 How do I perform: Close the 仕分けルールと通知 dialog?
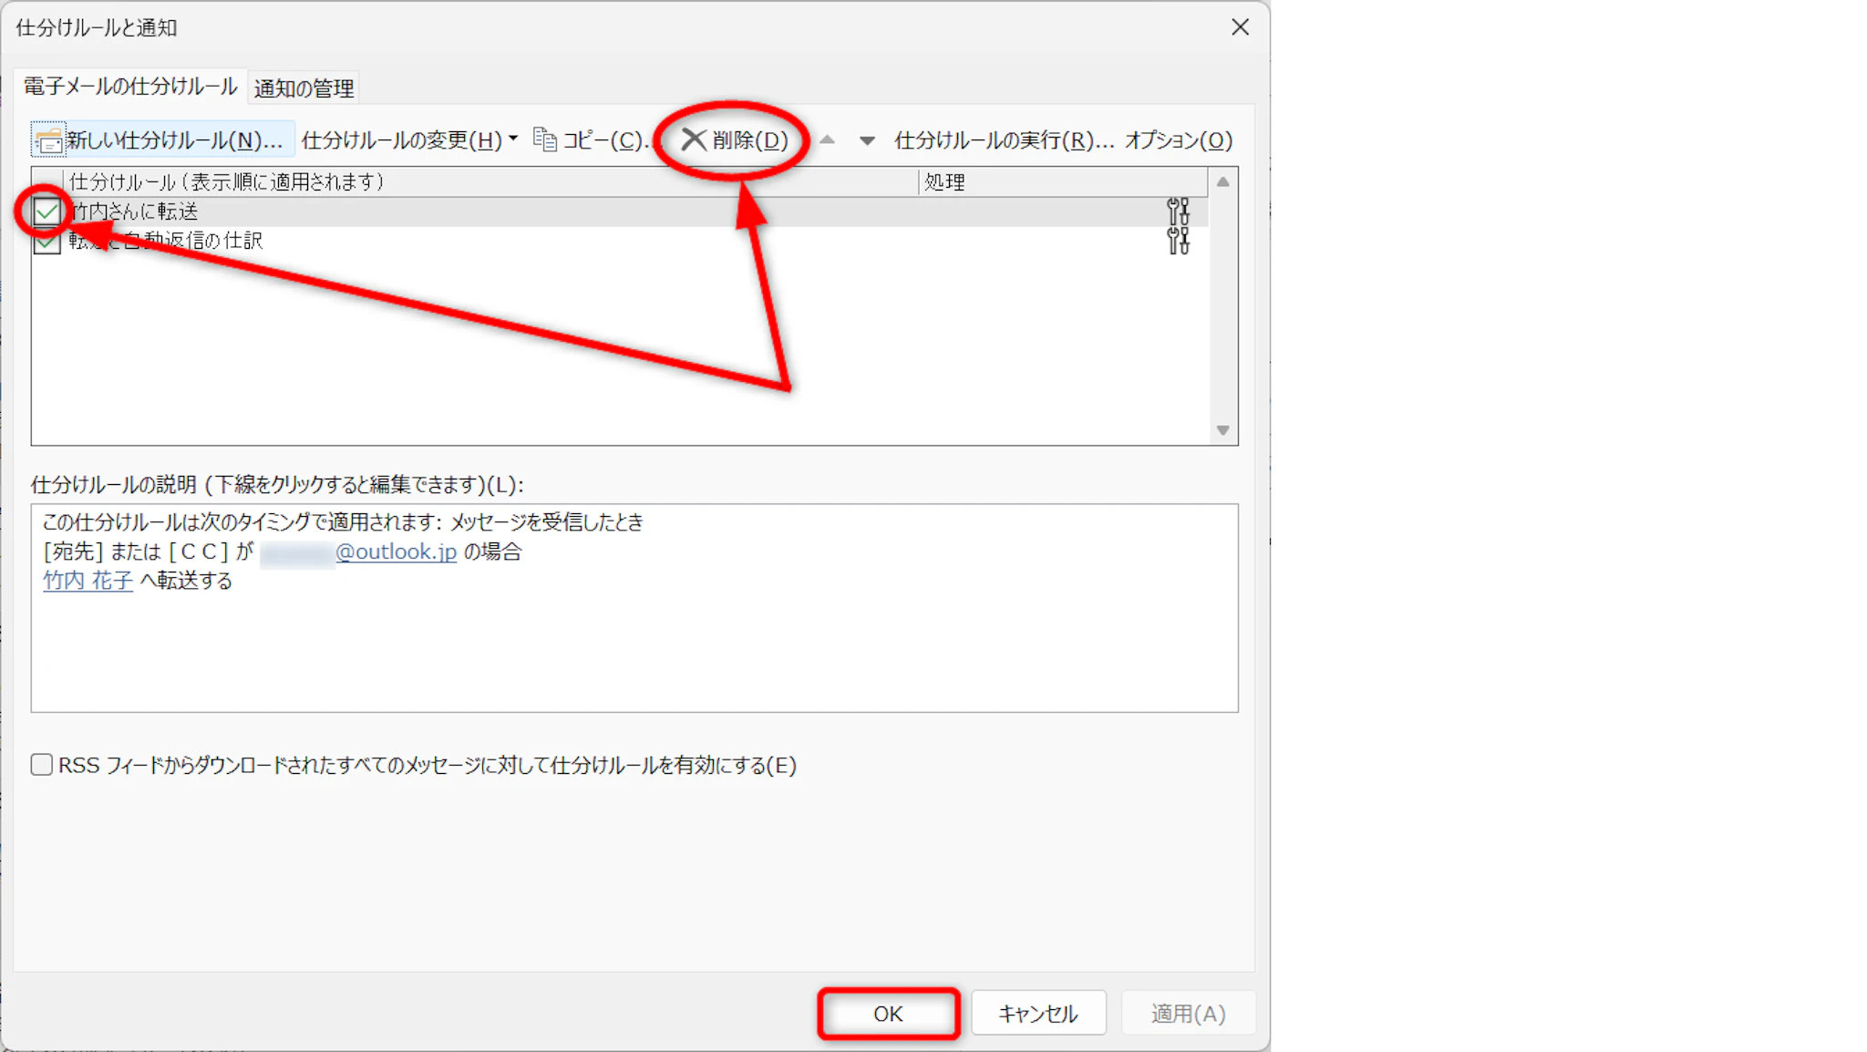click(x=1240, y=27)
